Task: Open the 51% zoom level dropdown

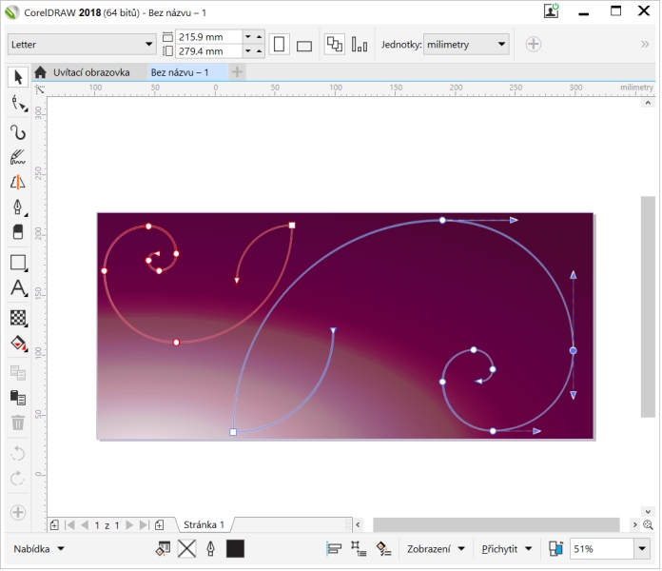Action: [640, 549]
